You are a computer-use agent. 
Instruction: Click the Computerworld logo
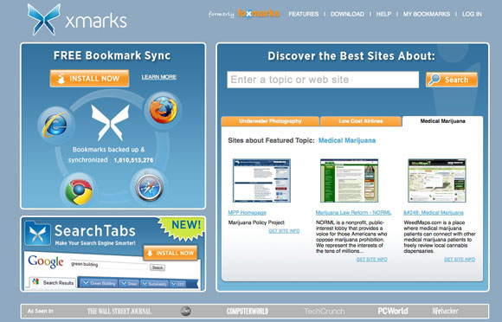tap(248, 311)
